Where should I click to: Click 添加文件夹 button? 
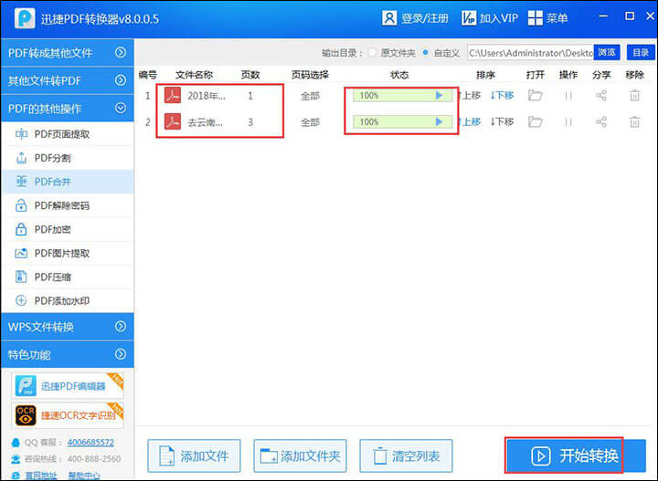pos(300,455)
